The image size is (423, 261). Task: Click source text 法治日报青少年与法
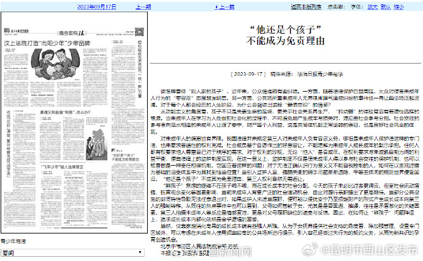point(320,74)
